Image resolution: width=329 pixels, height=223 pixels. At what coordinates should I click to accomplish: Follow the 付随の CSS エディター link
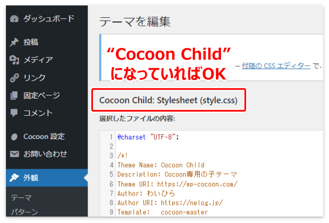(x=276, y=66)
